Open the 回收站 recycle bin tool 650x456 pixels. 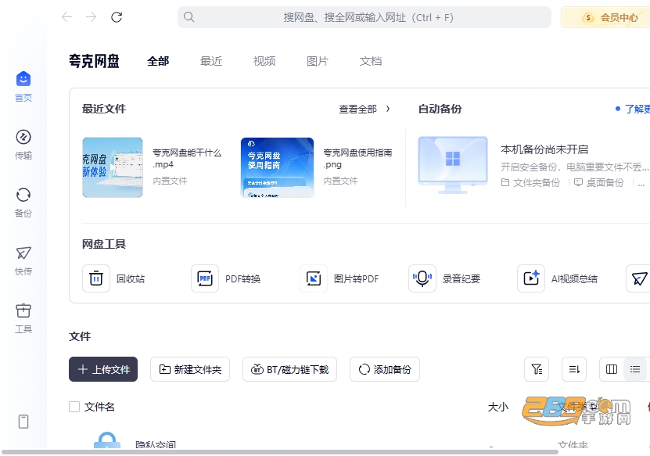pyautogui.click(x=96, y=278)
